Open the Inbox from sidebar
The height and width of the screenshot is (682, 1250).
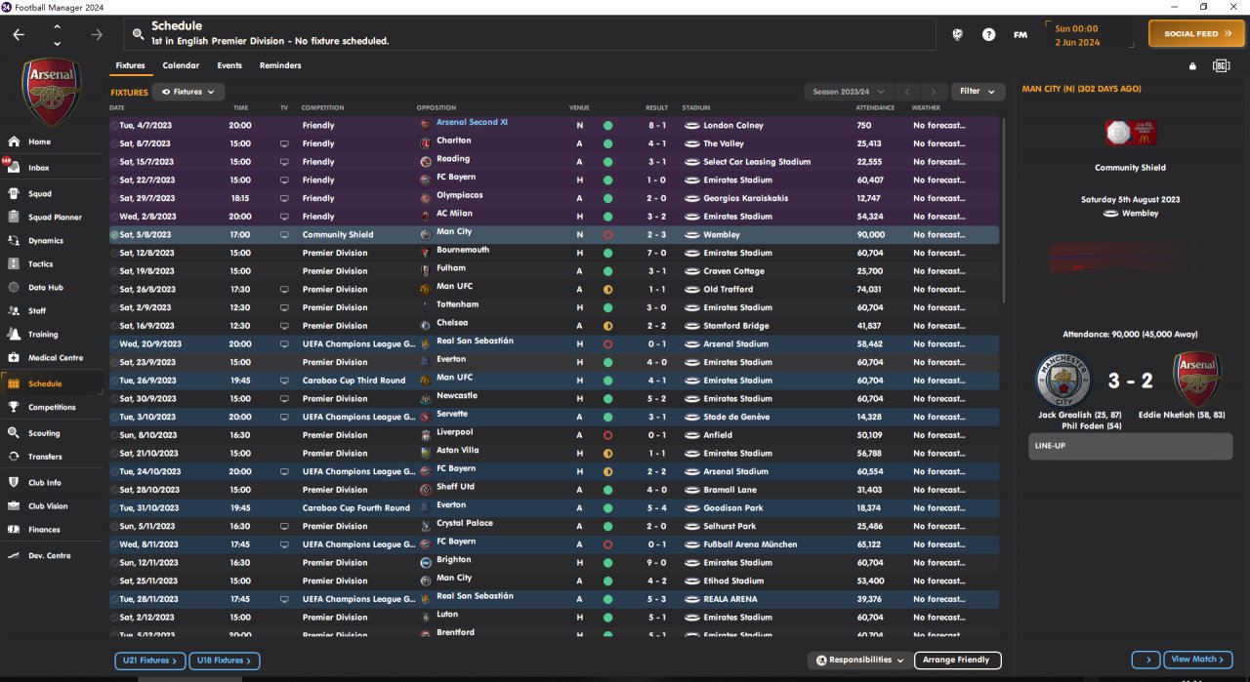tap(38, 168)
